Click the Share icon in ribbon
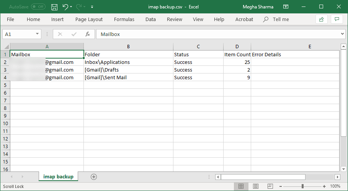This screenshot has width=348, height=191. (x=321, y=19)
